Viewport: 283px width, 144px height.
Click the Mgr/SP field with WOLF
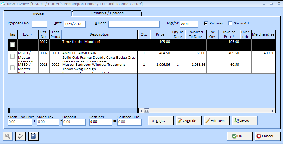[189, 24]
